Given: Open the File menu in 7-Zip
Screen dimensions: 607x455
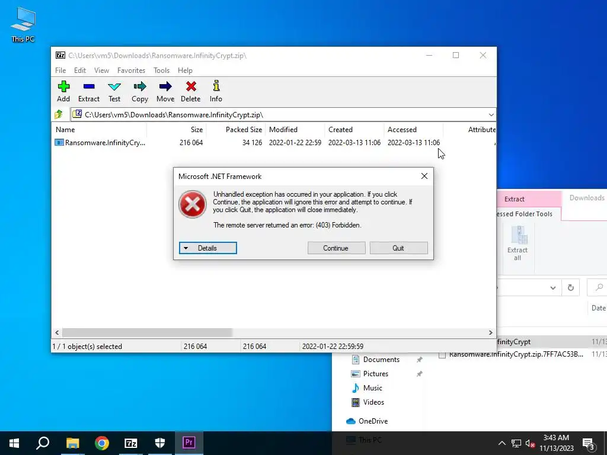Looking at the screenshot, I should pos(60,71).
